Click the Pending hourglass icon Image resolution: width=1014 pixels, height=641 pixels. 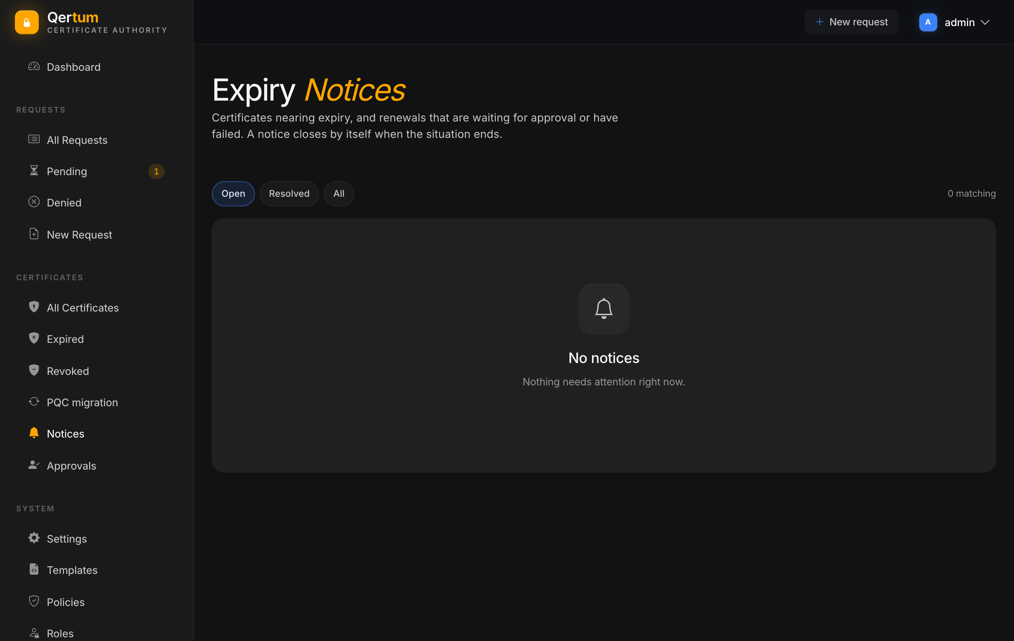[34, 170]
